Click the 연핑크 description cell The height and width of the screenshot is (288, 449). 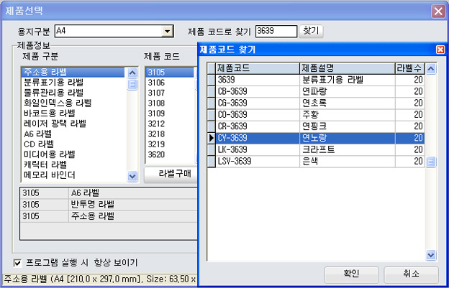point(348,126)
